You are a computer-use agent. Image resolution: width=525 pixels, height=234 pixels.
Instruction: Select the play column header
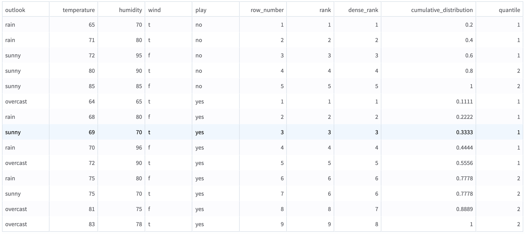click(201, 10)
